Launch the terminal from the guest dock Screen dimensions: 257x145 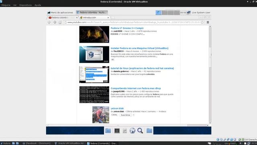[117, 130]
